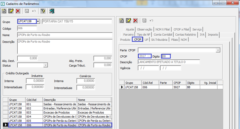Image resolution: width=240 pixels, height=129 pixels.
Task: Click the red X delete icon in right panel
Action: [135, 21]
